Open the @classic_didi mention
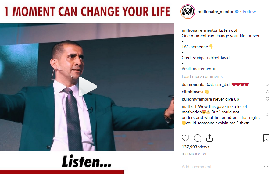The height and width of the screenshot is (174, 275). (x=219, y=85)
